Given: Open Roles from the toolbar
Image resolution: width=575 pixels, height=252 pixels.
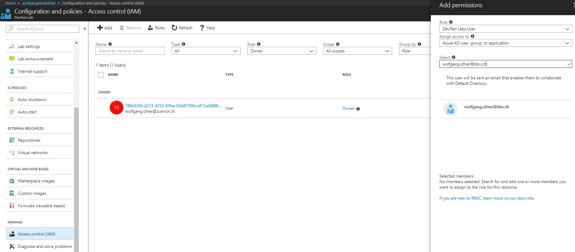Looking at the screenshot, I should [x=156, y=28].
